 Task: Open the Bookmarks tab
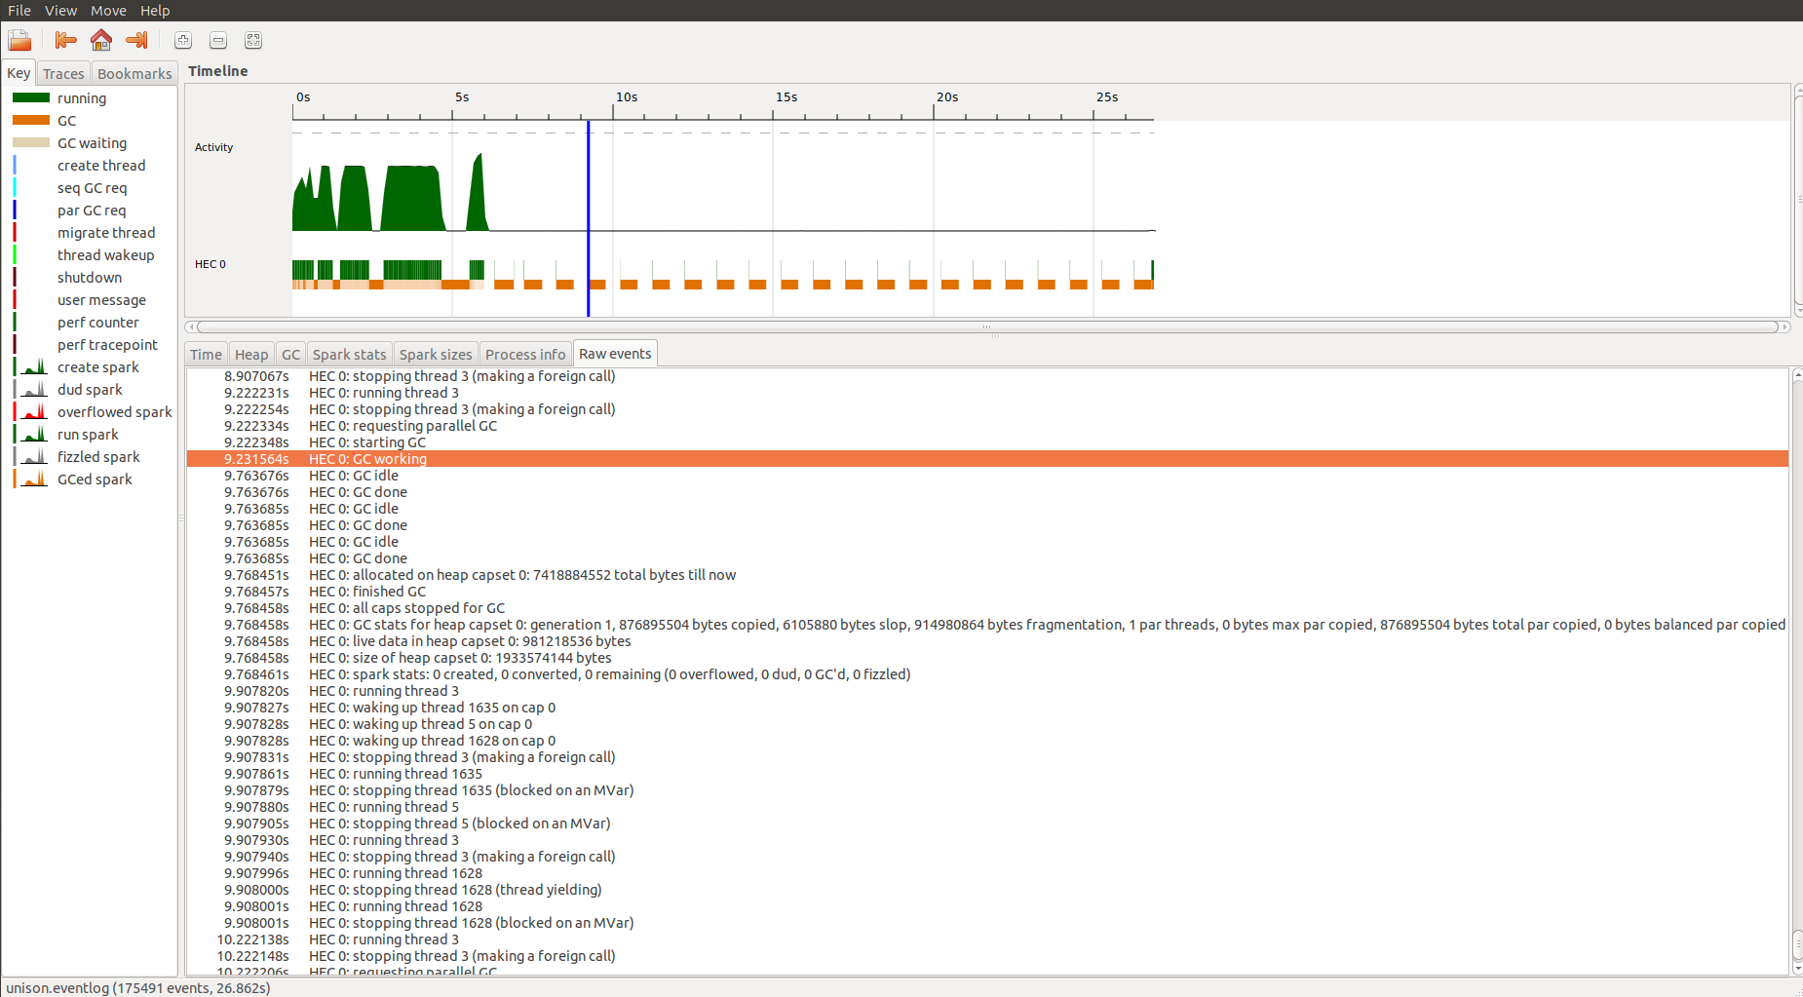(134, 73)
